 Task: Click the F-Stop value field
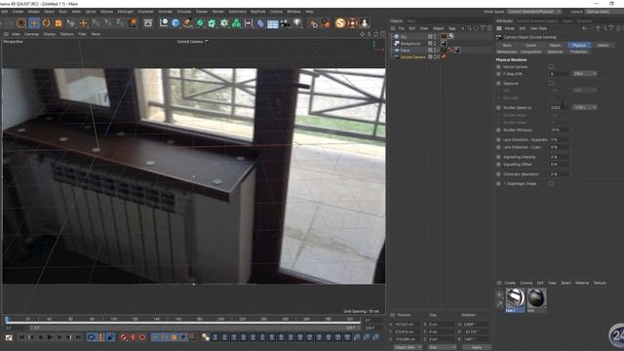click(559, 74)
